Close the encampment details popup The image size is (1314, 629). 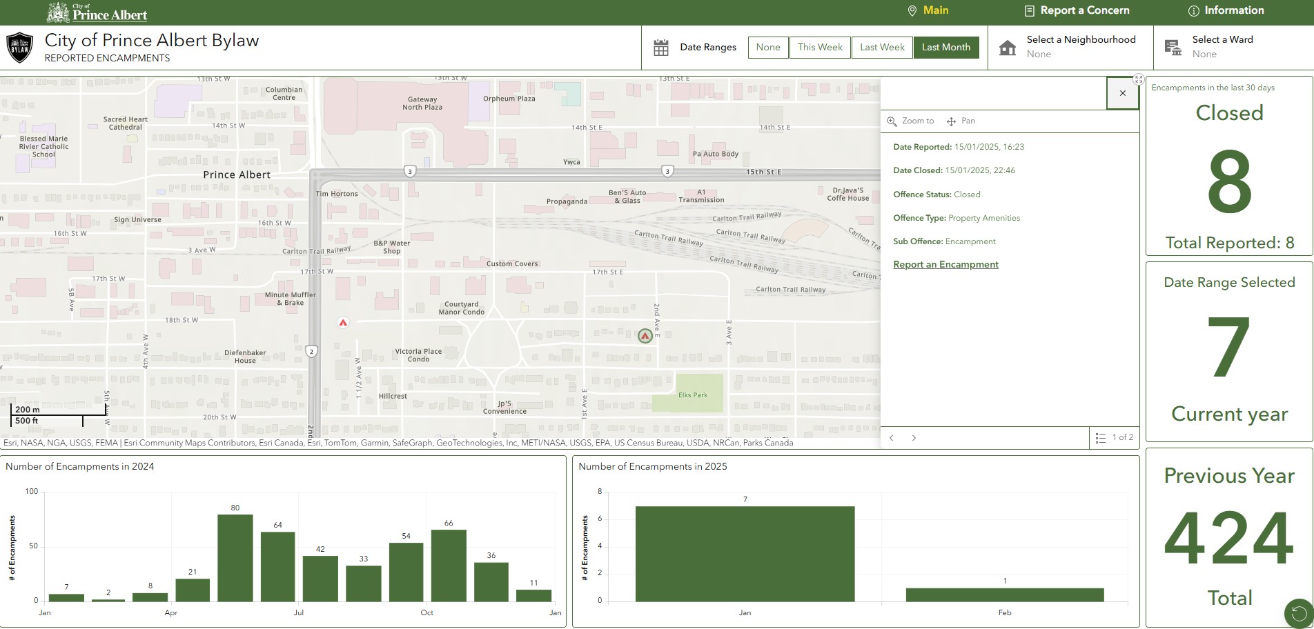pyautogui.click(x=1123, y=93)
